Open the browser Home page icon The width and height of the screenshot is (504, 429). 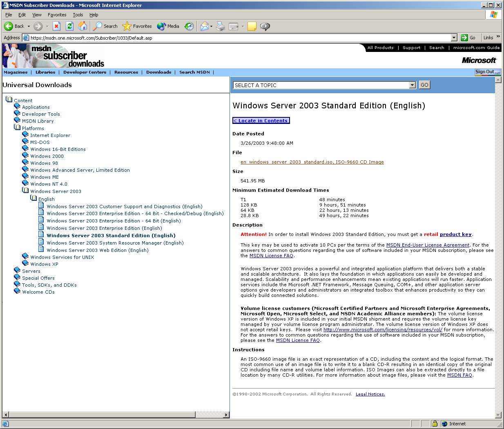point(83,26)
